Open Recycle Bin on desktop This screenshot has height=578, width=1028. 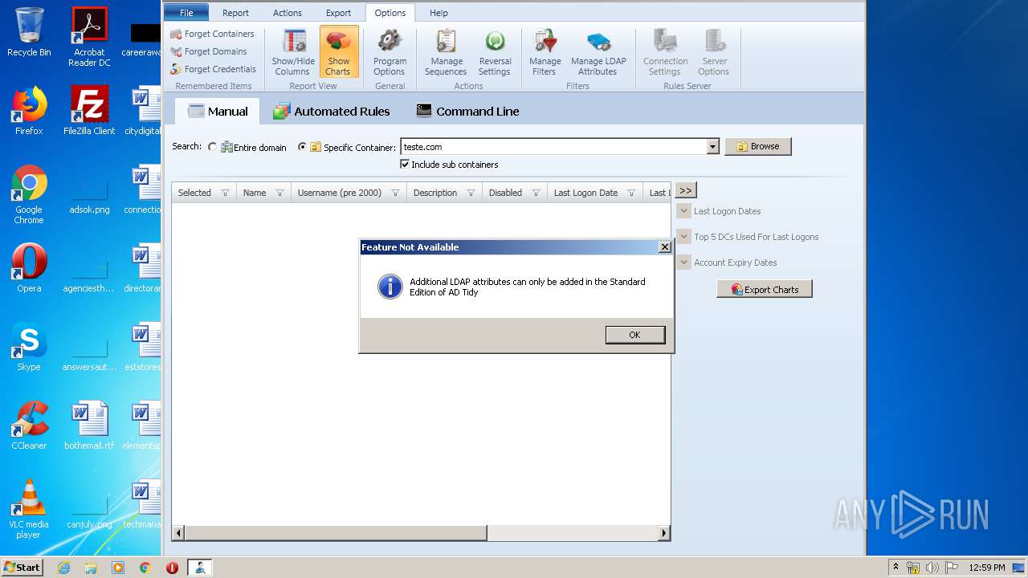click(x=29, y=32)
